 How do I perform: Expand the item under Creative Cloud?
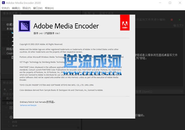(8, 57)
